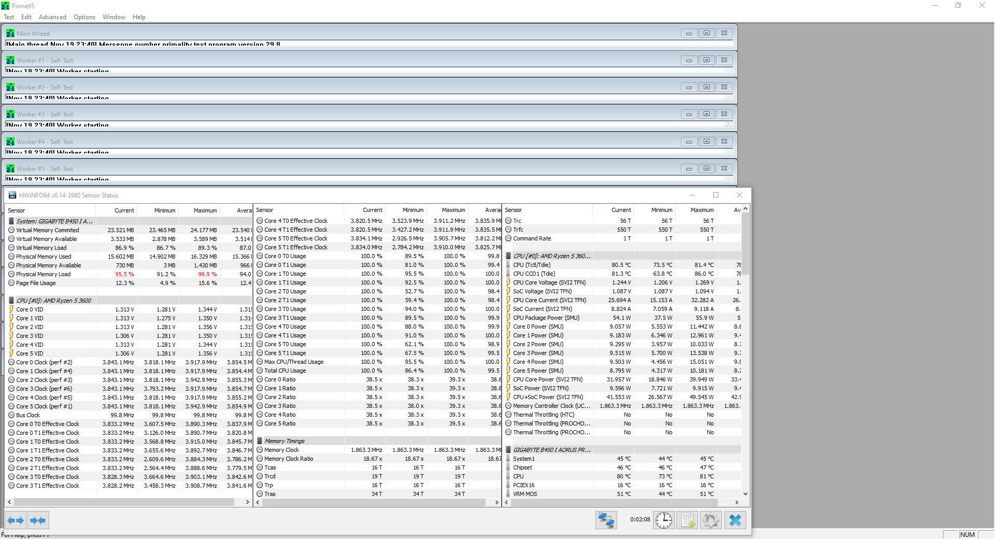Click the vertical scrollbar down arrow in HWiNFO

(746, 494)
